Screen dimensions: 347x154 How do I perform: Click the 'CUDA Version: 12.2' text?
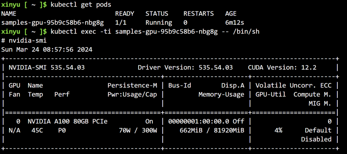pos(282,68)
